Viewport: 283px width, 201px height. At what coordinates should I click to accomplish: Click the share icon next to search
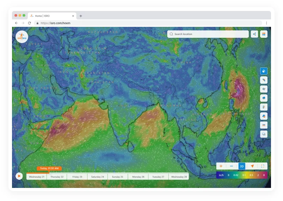[x=254, y=34]
